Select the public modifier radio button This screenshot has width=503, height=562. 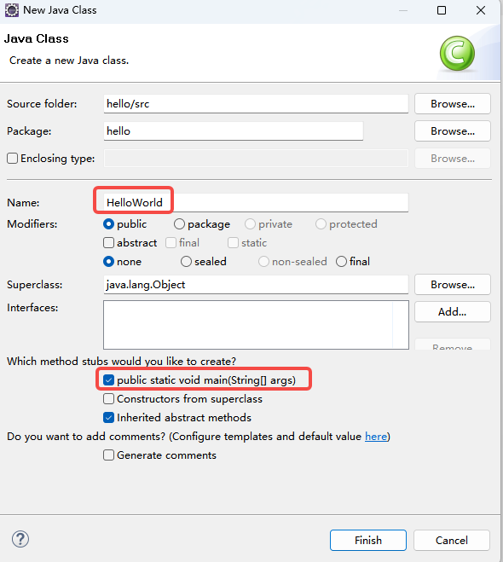[108, 224]
